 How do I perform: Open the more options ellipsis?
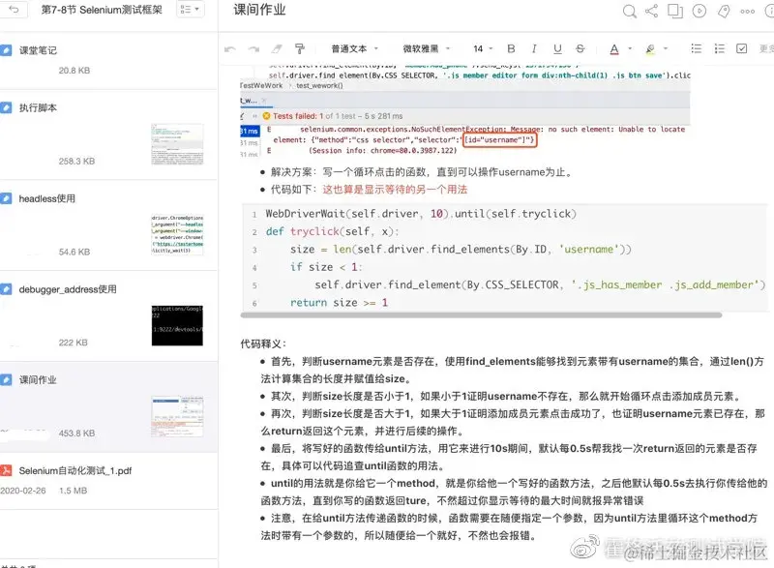[x=747, y=12]
